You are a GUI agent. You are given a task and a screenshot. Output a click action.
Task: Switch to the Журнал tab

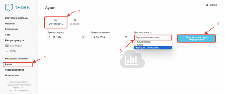(x=75, y=22)
